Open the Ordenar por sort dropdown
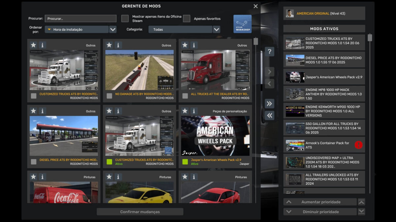 pos(113,30)
